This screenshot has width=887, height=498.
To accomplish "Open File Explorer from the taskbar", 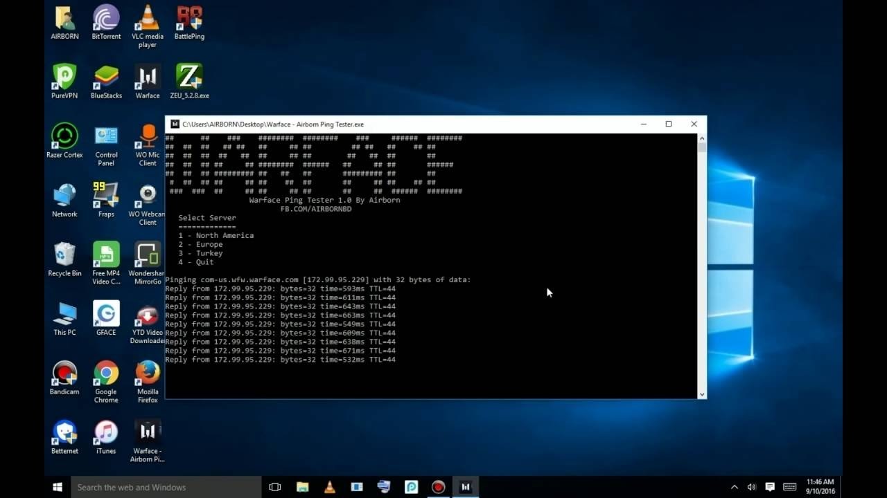I will click(302, 487).
